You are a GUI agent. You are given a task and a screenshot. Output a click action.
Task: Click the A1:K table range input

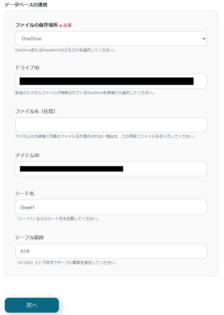[111, 251]
